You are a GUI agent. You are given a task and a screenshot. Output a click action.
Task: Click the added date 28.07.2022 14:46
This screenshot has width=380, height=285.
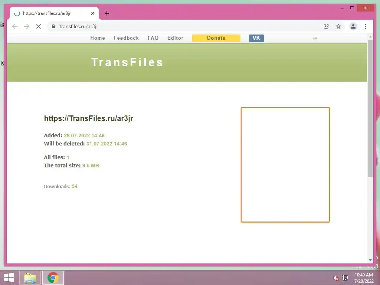[84, 135]
